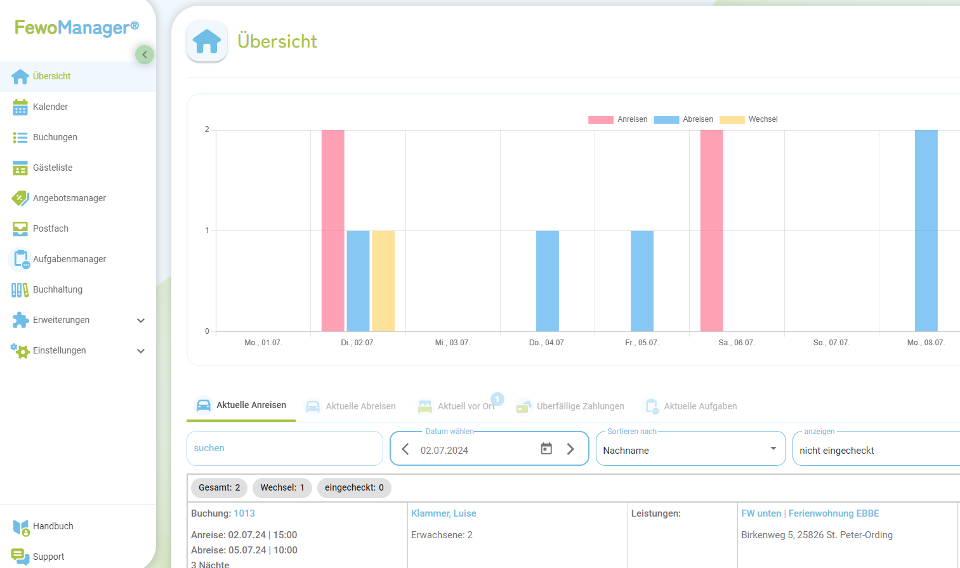960x568 pixels.
Task: Collapse the sidebar with green arrow button
Action: coord(145,55)
